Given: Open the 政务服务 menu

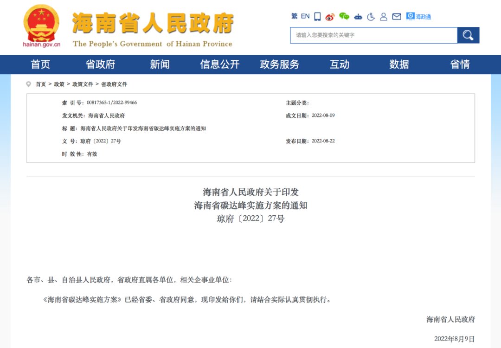Looking at the screenshot, I should pos(280,64).
